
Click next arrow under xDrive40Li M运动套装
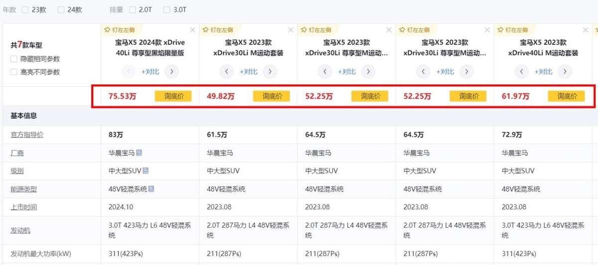565,72
